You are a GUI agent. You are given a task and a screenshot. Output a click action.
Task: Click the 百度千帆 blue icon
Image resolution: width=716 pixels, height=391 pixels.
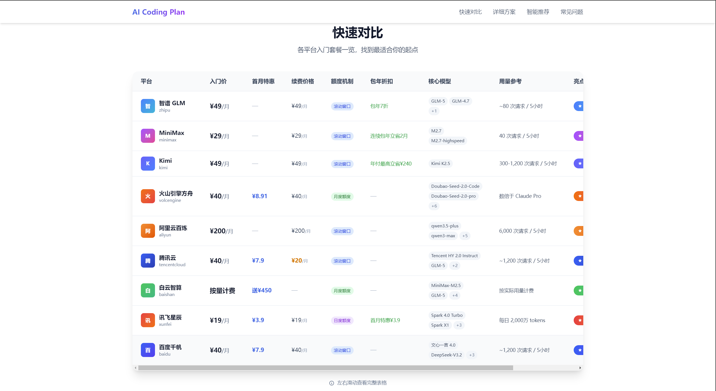[148, 350]
